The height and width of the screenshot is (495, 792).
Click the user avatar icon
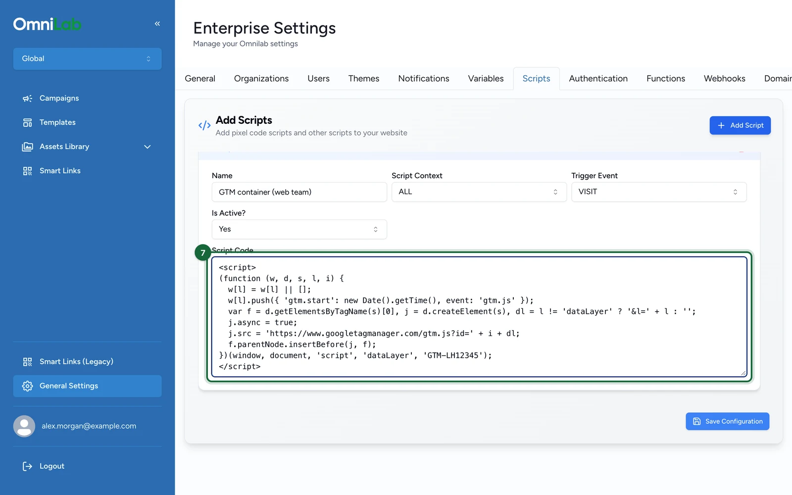[24, 426]
